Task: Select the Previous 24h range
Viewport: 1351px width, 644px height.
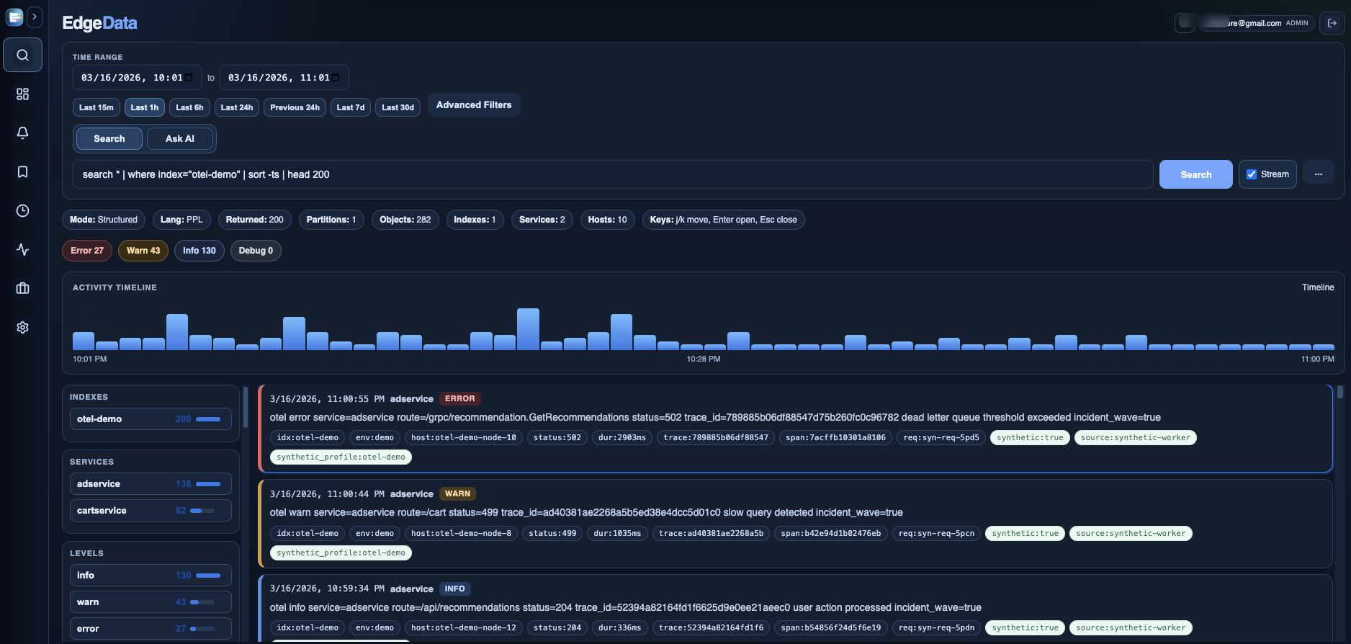Action: 295,107
